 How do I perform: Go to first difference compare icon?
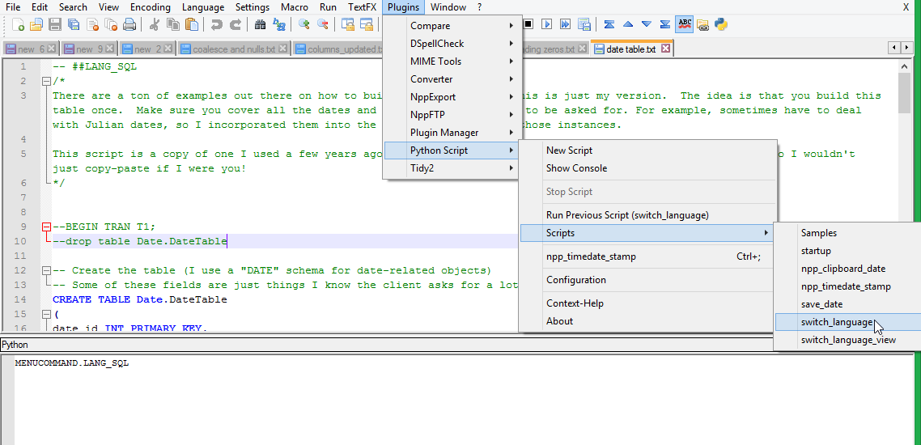[609, 24]
